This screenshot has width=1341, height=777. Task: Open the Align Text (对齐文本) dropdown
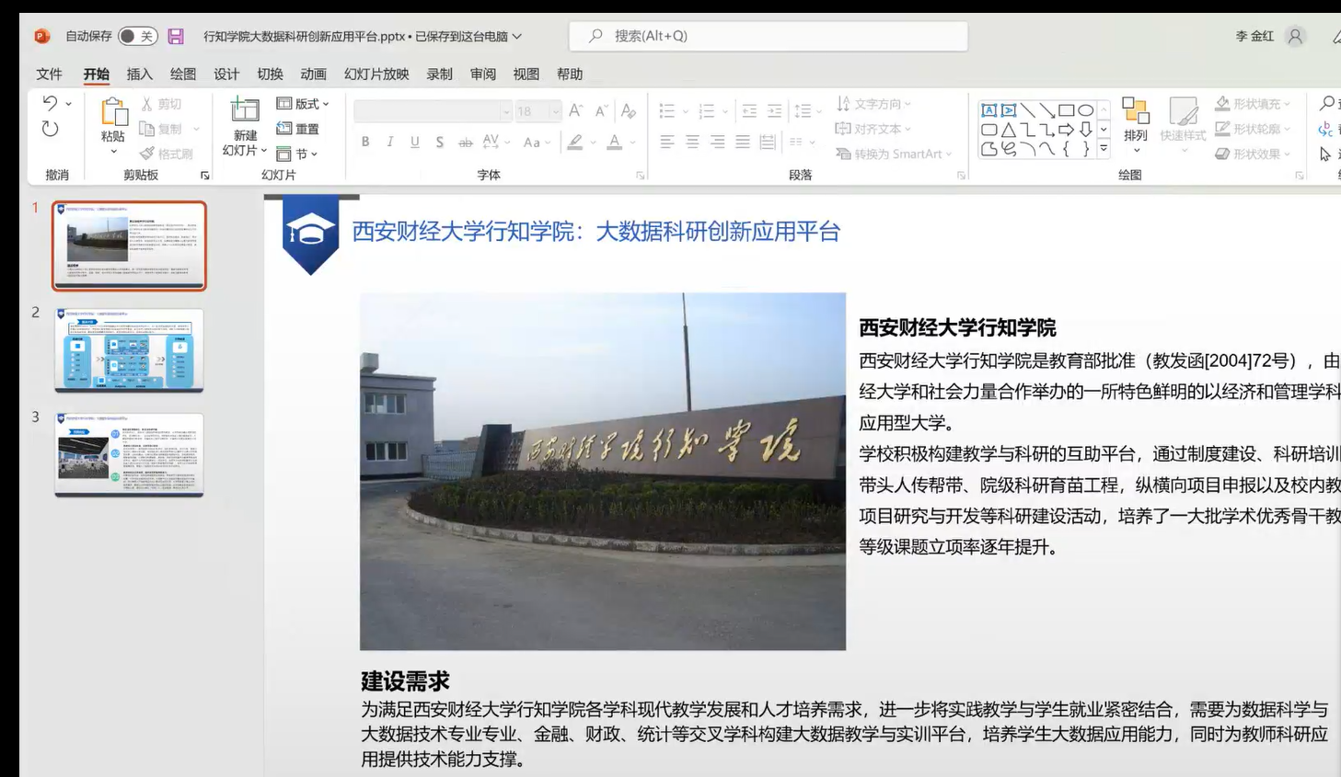(873, 129)
